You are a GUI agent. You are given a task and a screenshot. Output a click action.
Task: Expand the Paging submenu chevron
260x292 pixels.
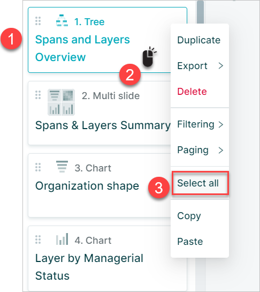(x=221, y=150)
